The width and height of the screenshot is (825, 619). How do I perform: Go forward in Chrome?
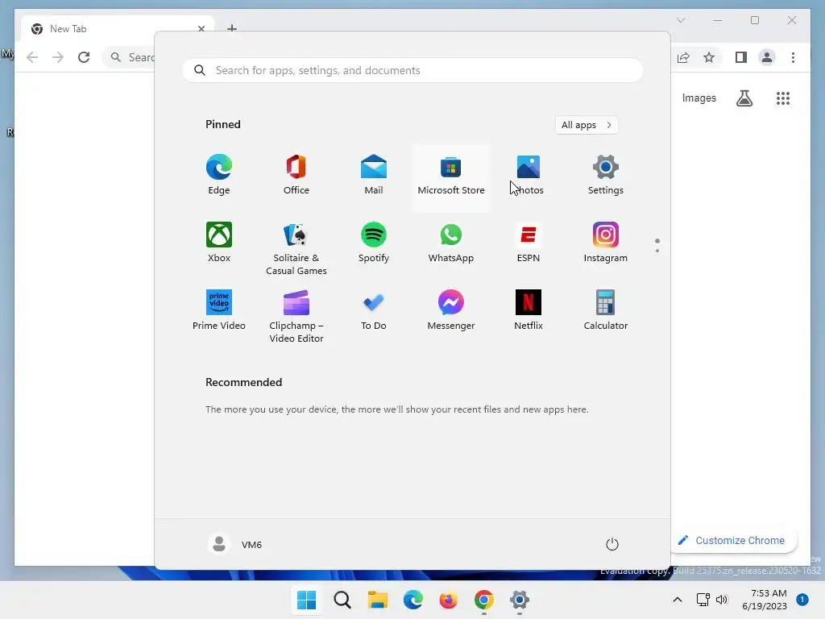pos(58,57)
